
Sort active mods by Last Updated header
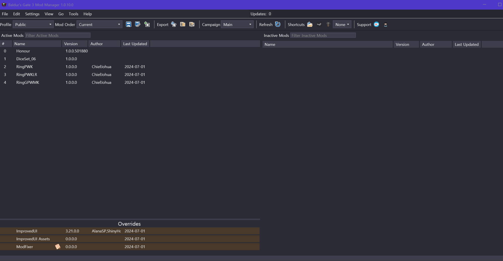[x=135, y=44]
